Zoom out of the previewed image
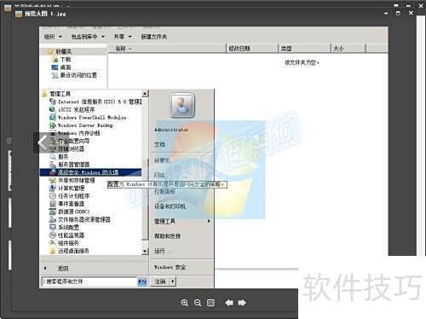The image size is (426, 319). click(198, 303)
